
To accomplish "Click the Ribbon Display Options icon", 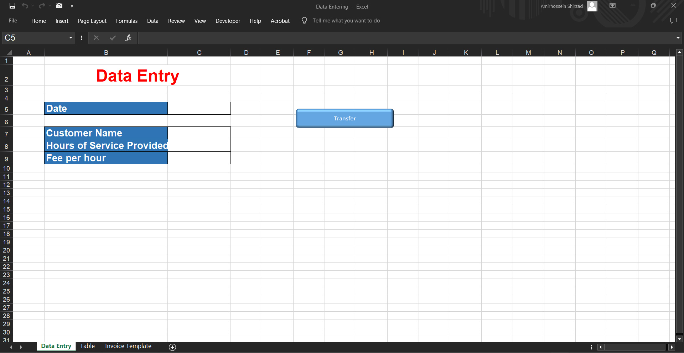I will click(612, 6).
